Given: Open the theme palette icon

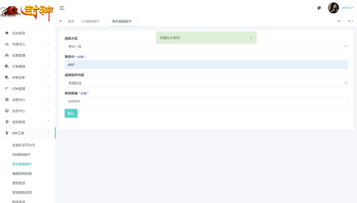Looking at the screenshot, I should point(319,8).
